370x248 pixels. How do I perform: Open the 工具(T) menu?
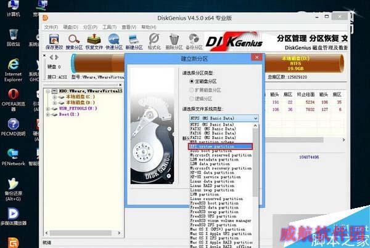[109, 27]
